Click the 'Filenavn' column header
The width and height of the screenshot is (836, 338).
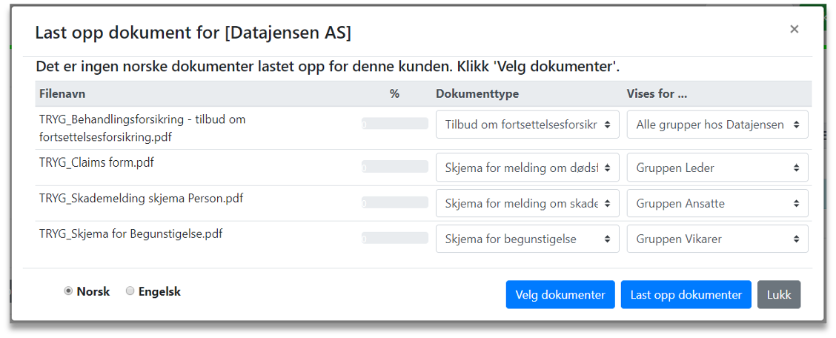(x=63, y=94)
